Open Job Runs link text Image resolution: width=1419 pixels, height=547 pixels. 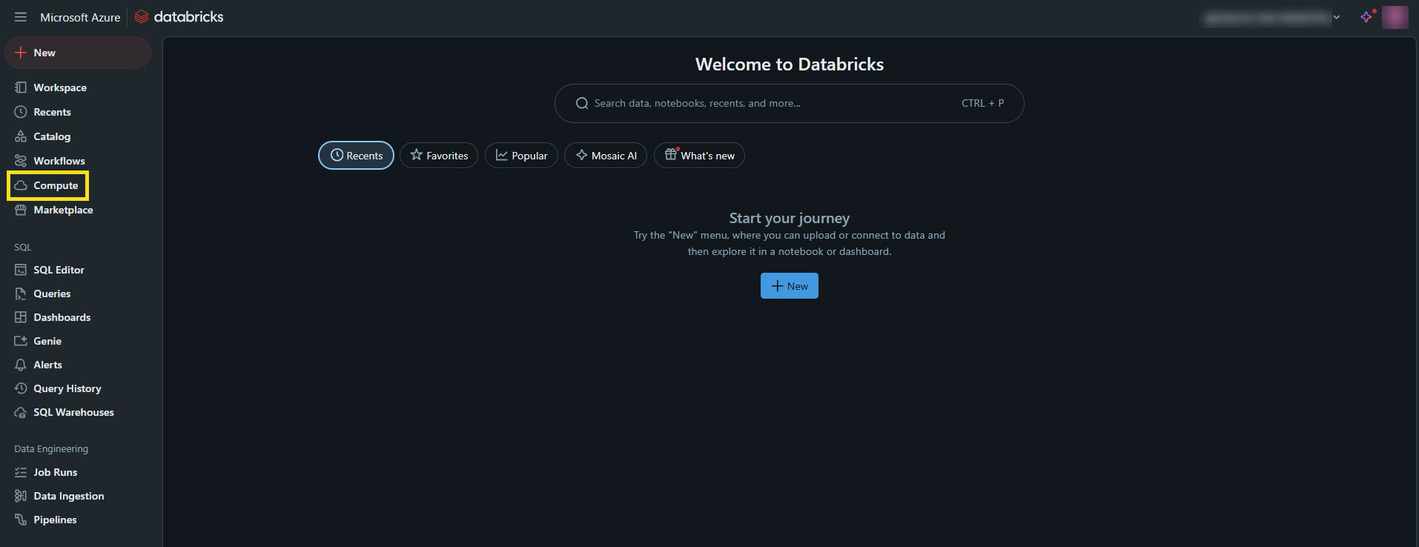(55, 472)
